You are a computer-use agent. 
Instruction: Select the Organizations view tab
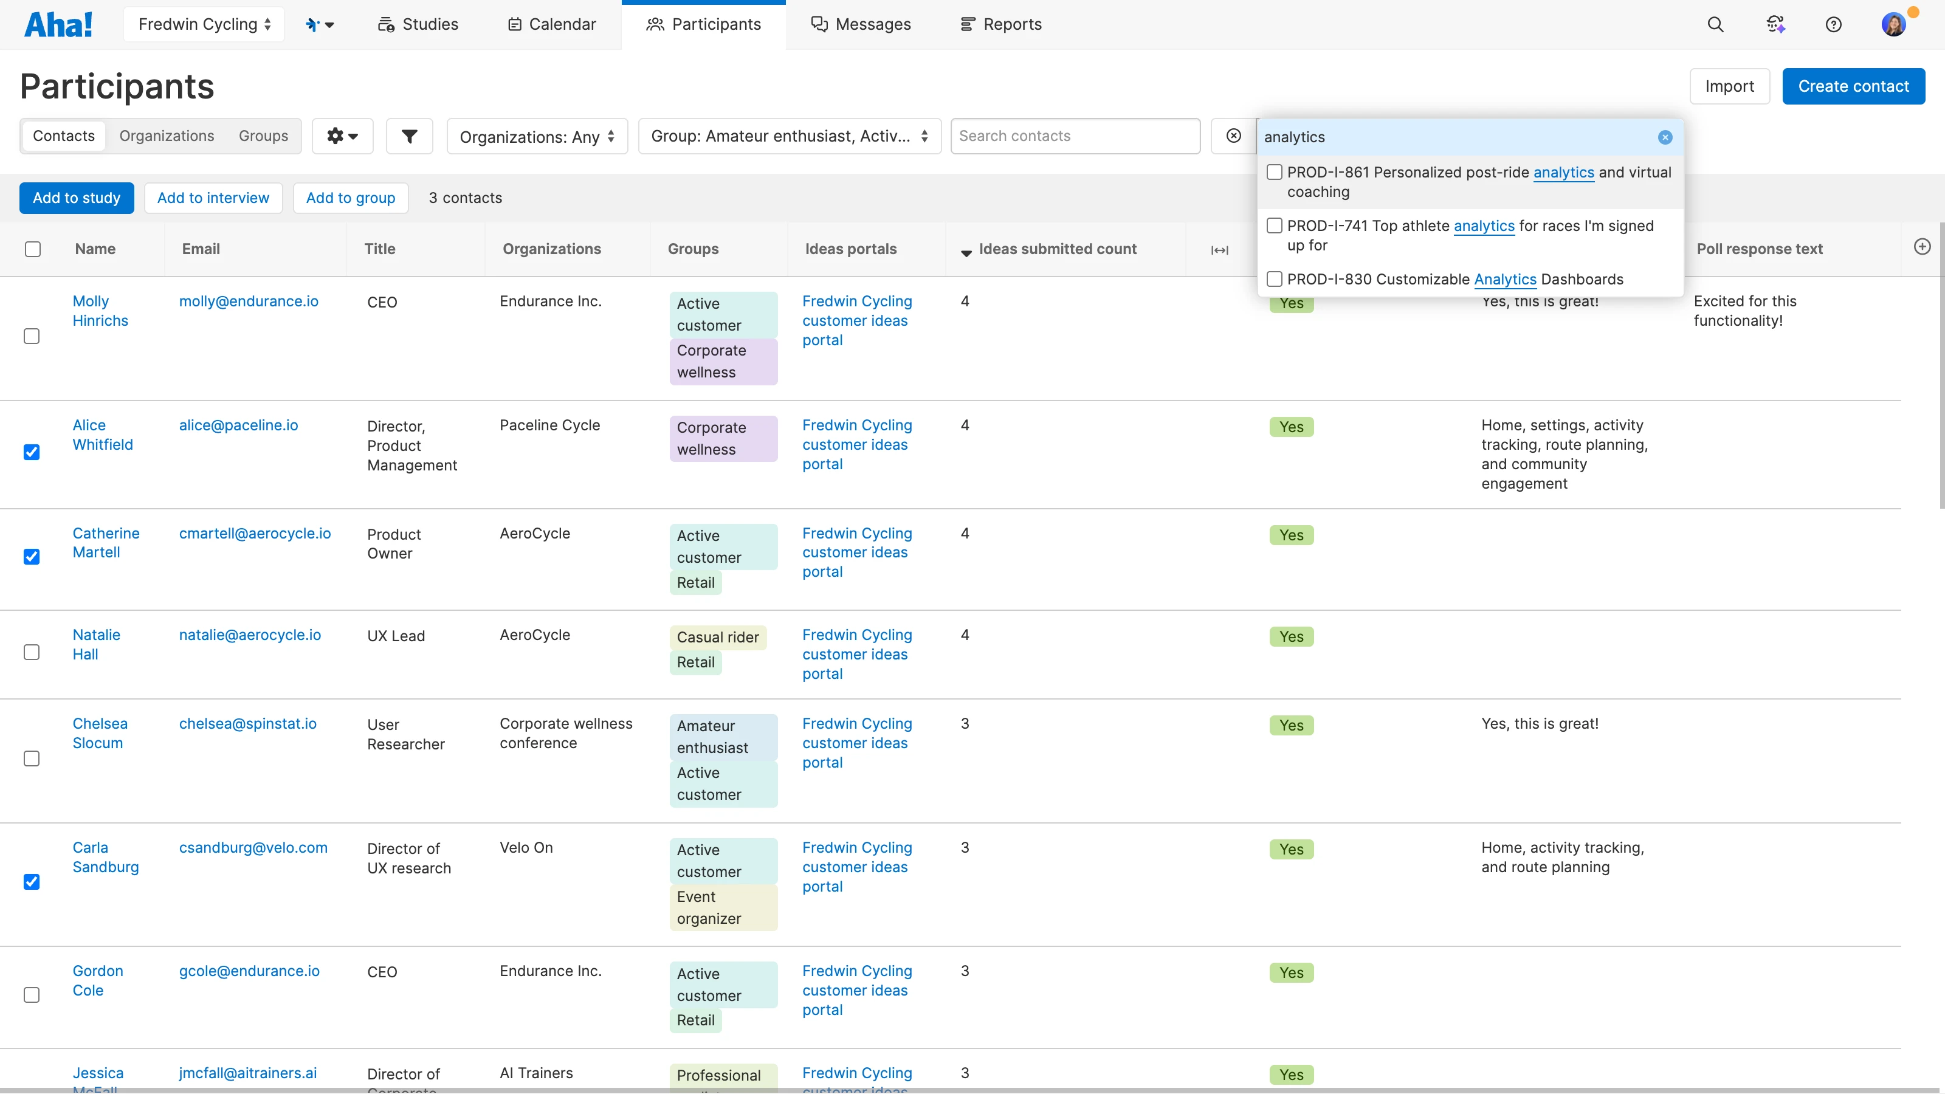(x=167, y=136)
